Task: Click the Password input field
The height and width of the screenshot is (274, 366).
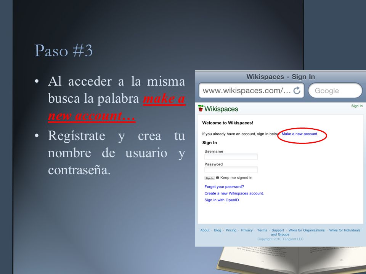Action: [231, 169]
